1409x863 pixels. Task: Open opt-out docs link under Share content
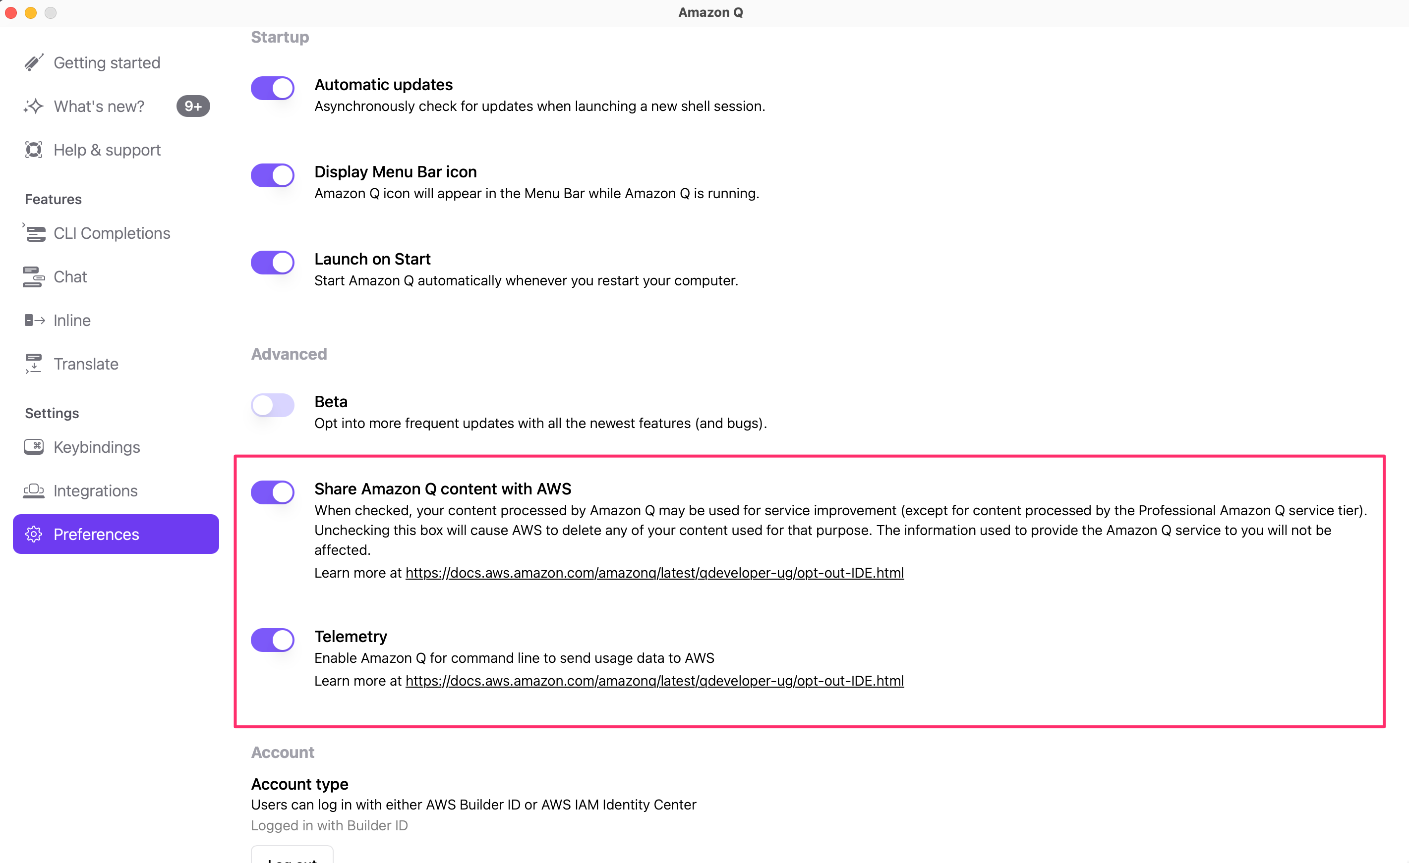(x=654, y=573)
